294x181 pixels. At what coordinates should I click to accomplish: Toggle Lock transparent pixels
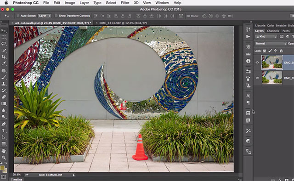(265, 51)
